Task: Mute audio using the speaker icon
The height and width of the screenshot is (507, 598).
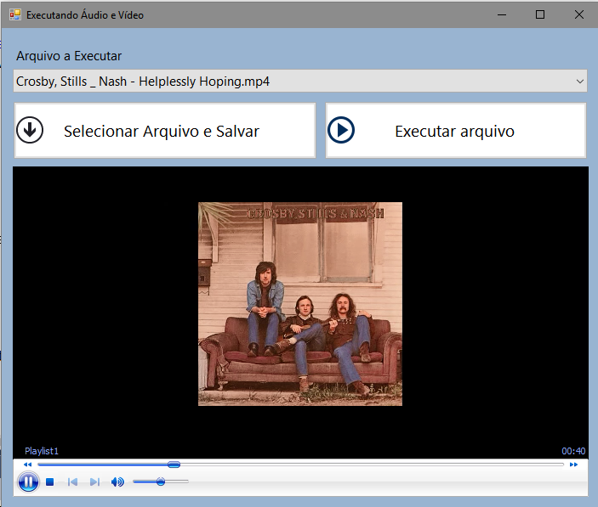Action: (117, 482)
